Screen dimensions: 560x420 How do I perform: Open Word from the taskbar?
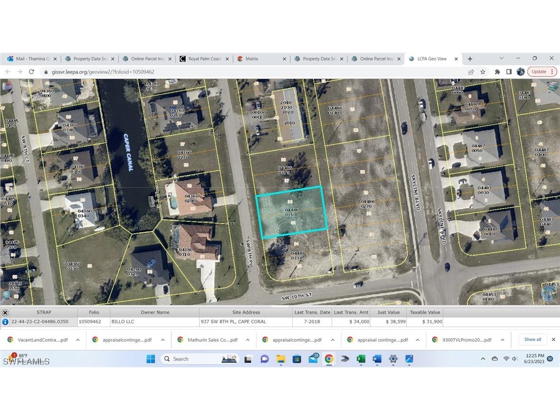[377, 359]
